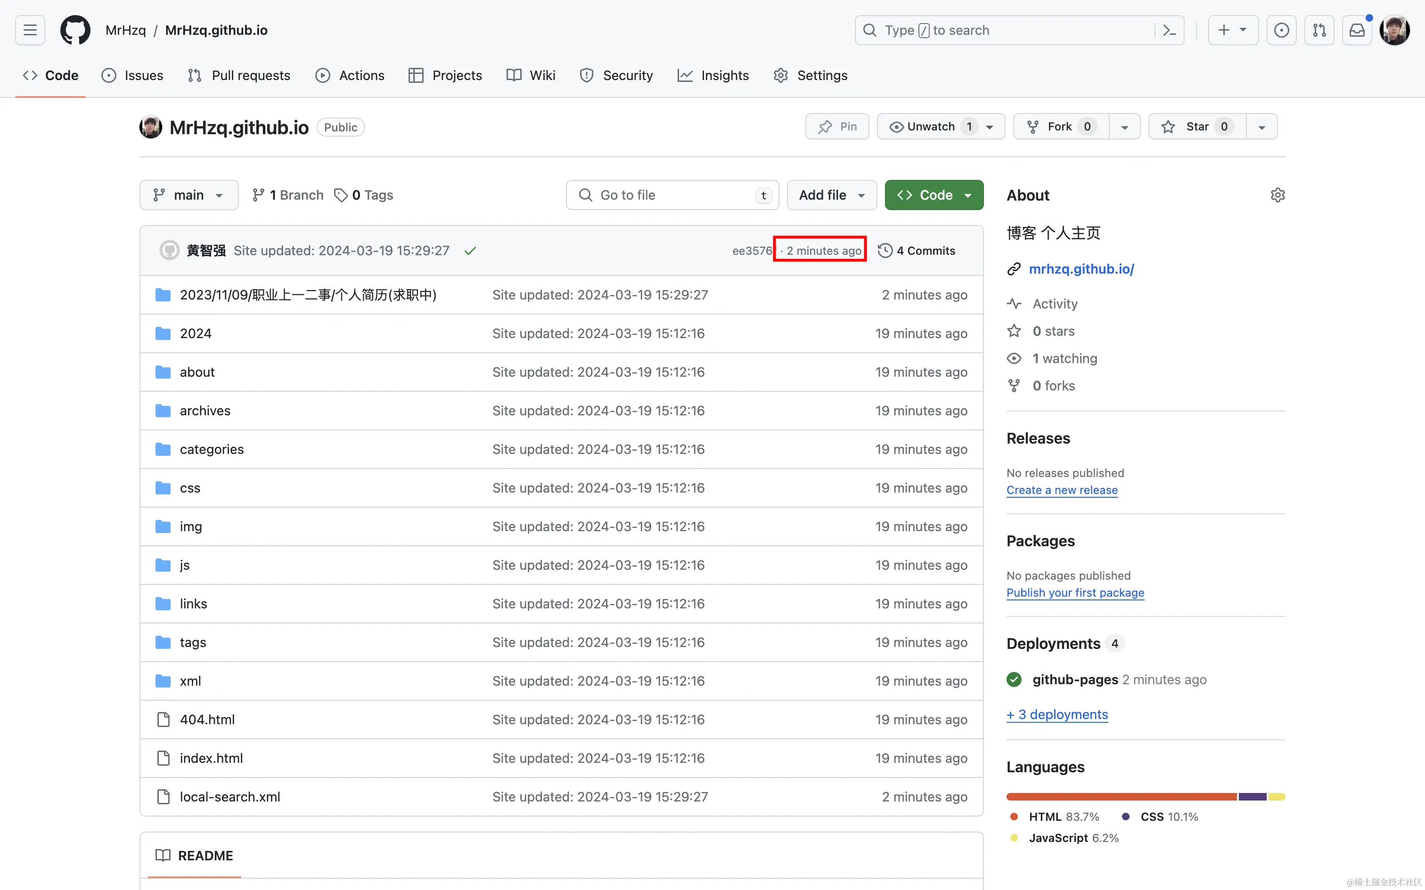Screen dimensions: 1425x890
Task: Switch to the Code tab
Action: (50, 75)
